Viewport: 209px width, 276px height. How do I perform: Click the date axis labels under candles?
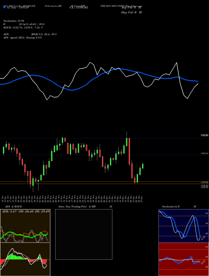pos(72,199)
